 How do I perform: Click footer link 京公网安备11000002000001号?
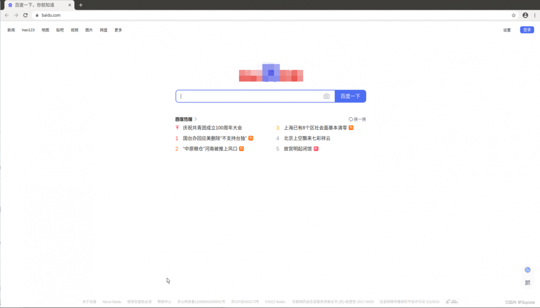tap(201, 302)
